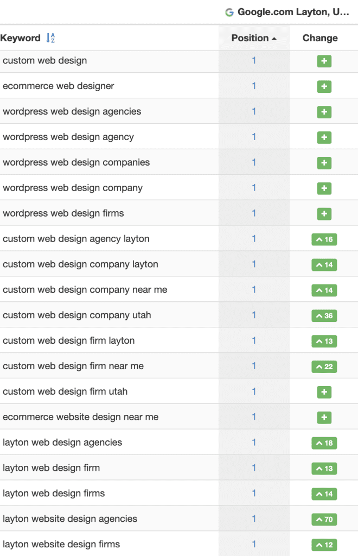Click the up 70 change badge
358x556 pixels.
324,520
